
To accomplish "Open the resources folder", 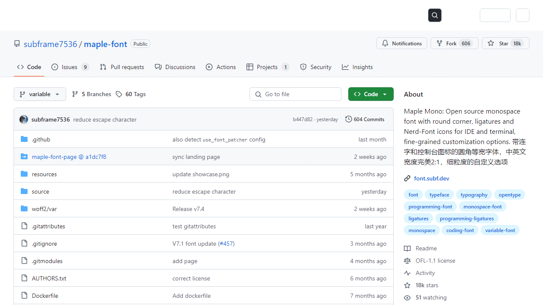I will [x=44, y=174].
